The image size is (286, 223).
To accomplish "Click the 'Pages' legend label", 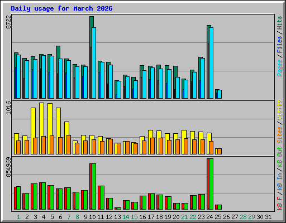I will pyautogui.click(x=280, y=68).
